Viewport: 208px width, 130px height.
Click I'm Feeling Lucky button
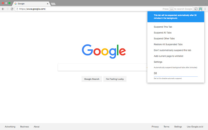115,79
